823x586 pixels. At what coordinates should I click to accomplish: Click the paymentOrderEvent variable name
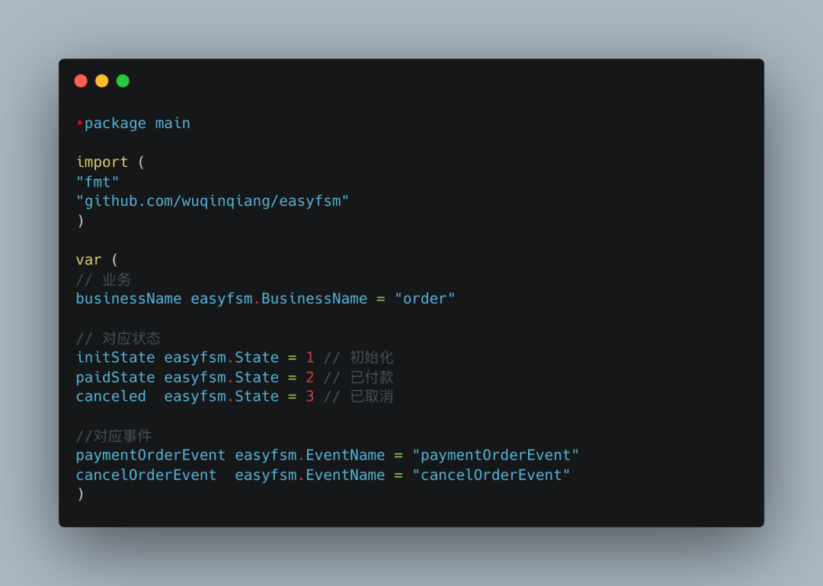pos(151,455)
